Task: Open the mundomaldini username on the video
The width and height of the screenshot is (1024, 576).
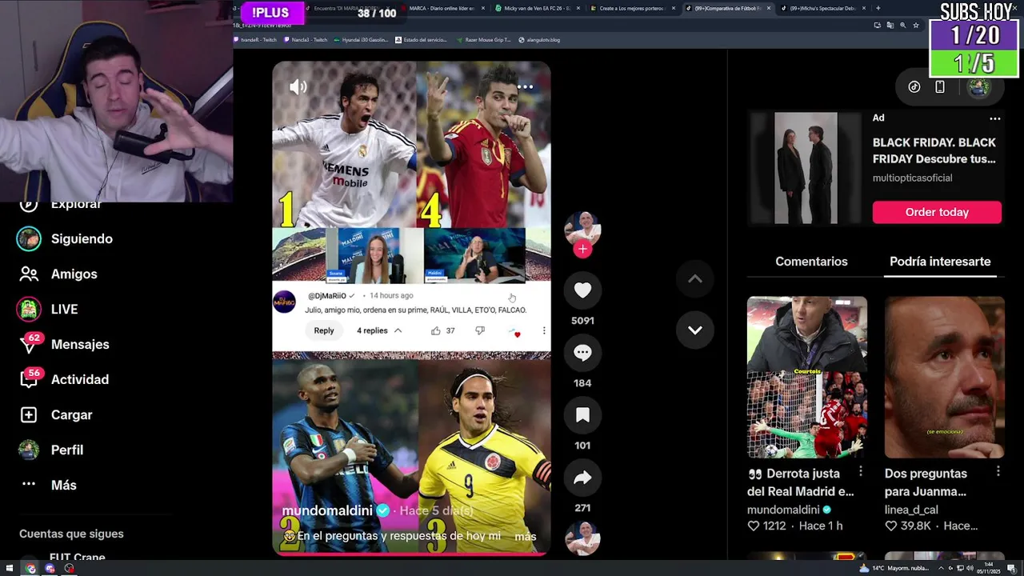Action: tap(327, 510)
